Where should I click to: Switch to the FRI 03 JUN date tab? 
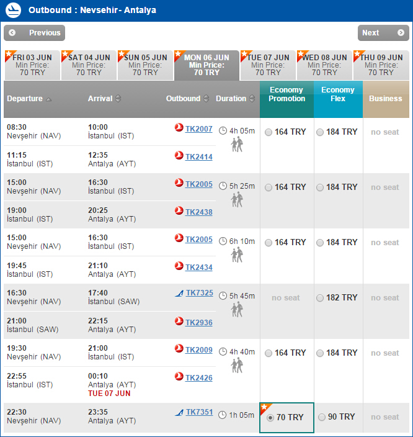tap(32, 65)
